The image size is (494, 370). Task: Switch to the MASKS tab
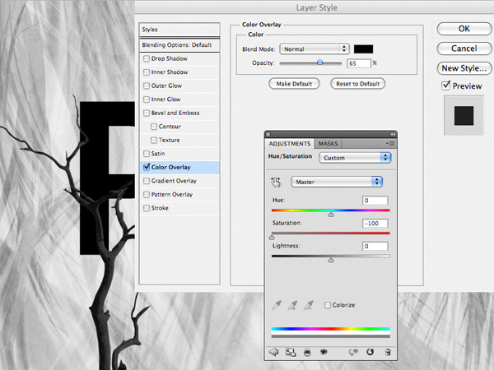(x=328, y=143)
